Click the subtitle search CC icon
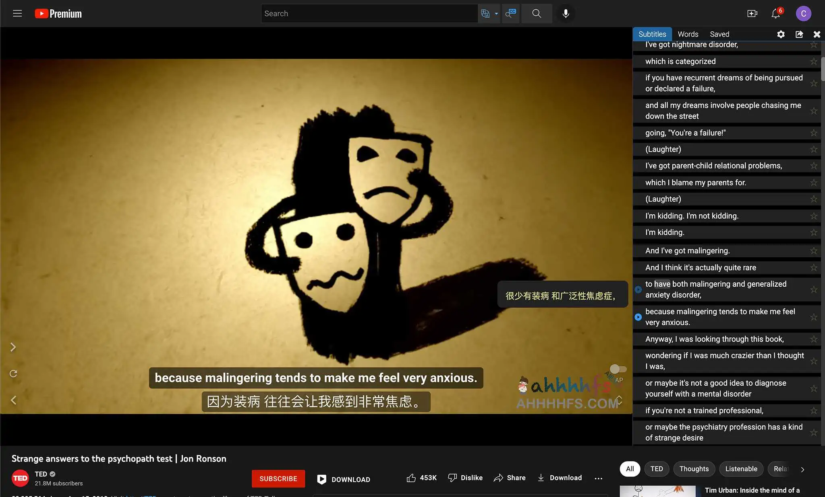Screen dimensions: 825x497 [511, 13]
